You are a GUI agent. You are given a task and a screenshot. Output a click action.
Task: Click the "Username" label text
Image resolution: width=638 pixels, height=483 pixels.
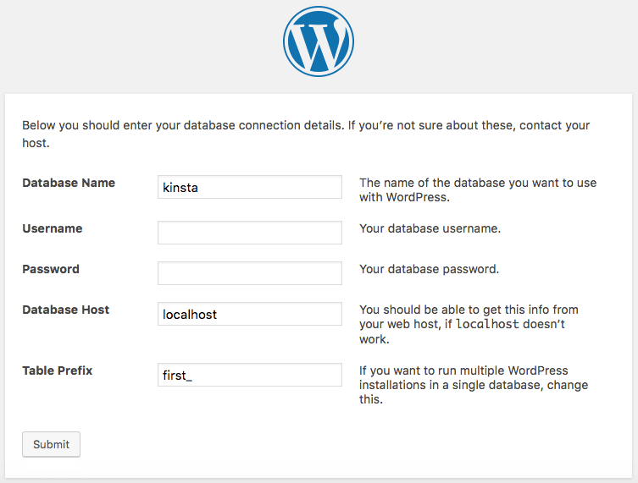(53, 228)
